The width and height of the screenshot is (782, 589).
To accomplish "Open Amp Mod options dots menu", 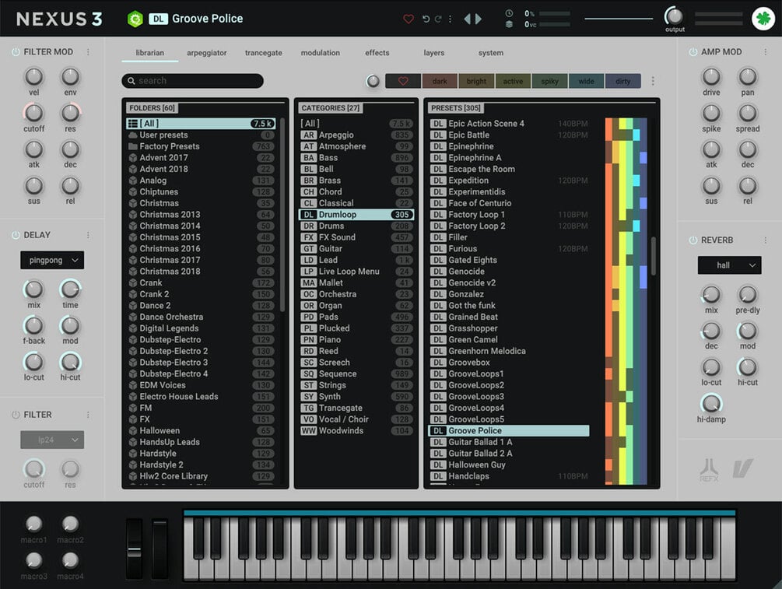I will click(766, 52).
